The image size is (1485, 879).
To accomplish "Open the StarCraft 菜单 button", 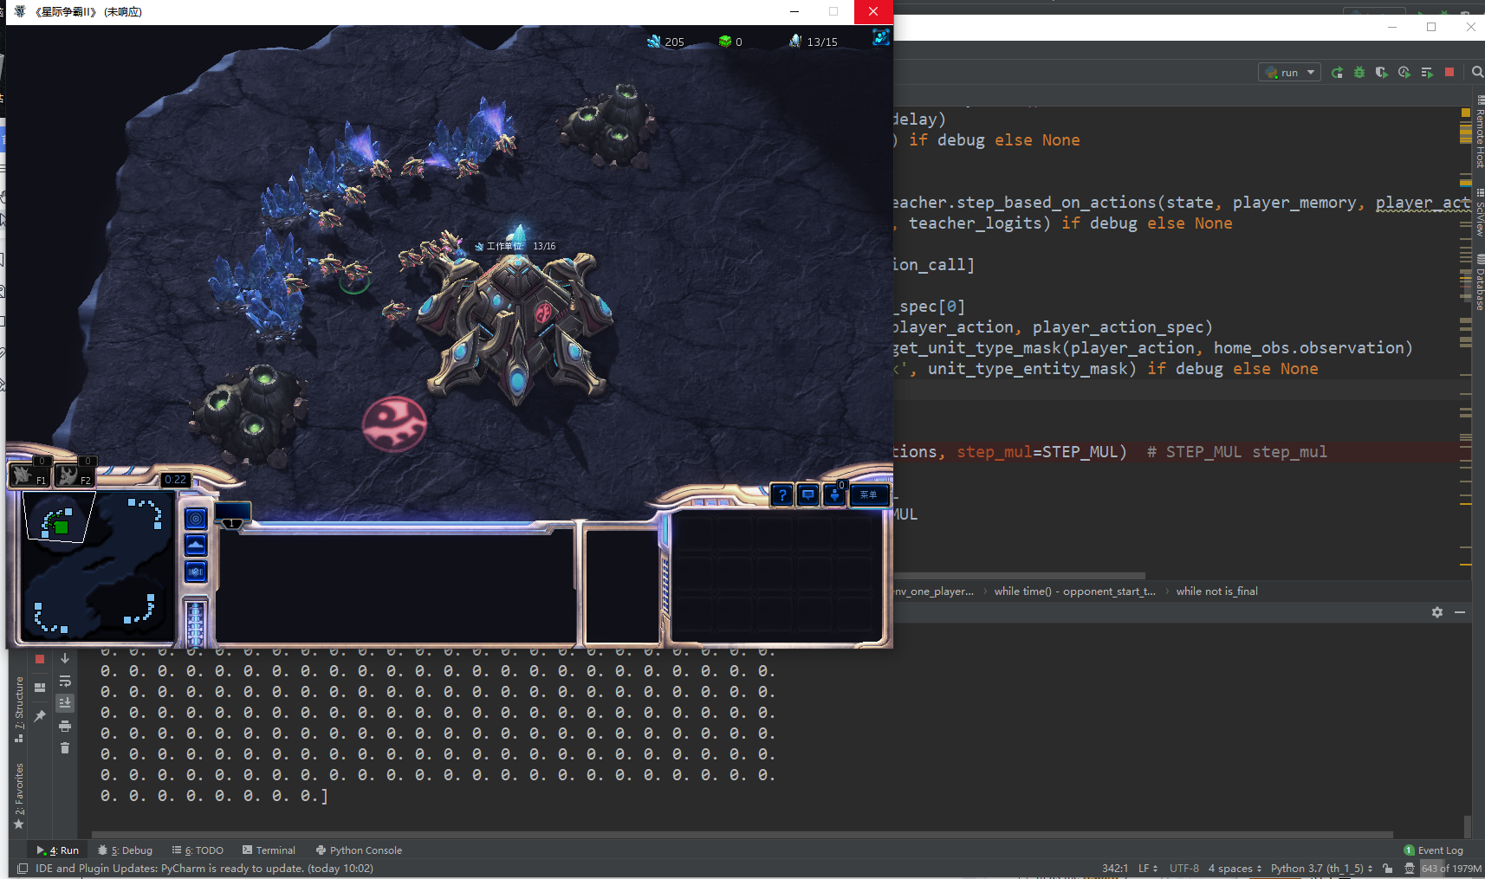I will 871,494.
